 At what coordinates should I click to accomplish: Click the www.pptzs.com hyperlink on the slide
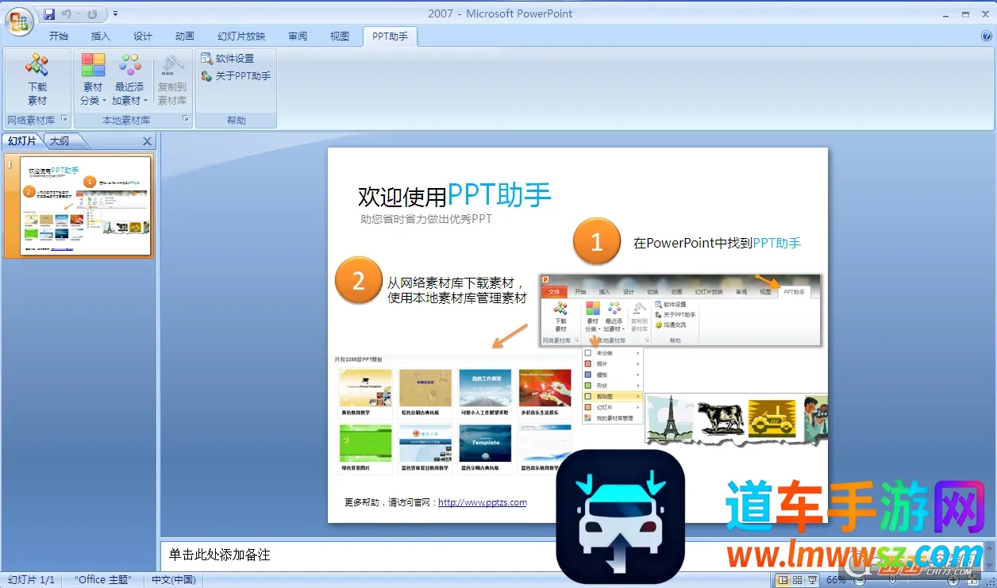click(x=482, y=502)
